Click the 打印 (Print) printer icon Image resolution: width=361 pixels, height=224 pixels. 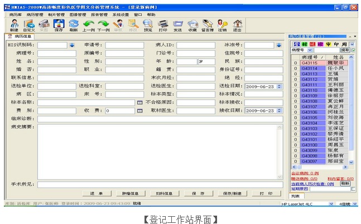(163, 24)
